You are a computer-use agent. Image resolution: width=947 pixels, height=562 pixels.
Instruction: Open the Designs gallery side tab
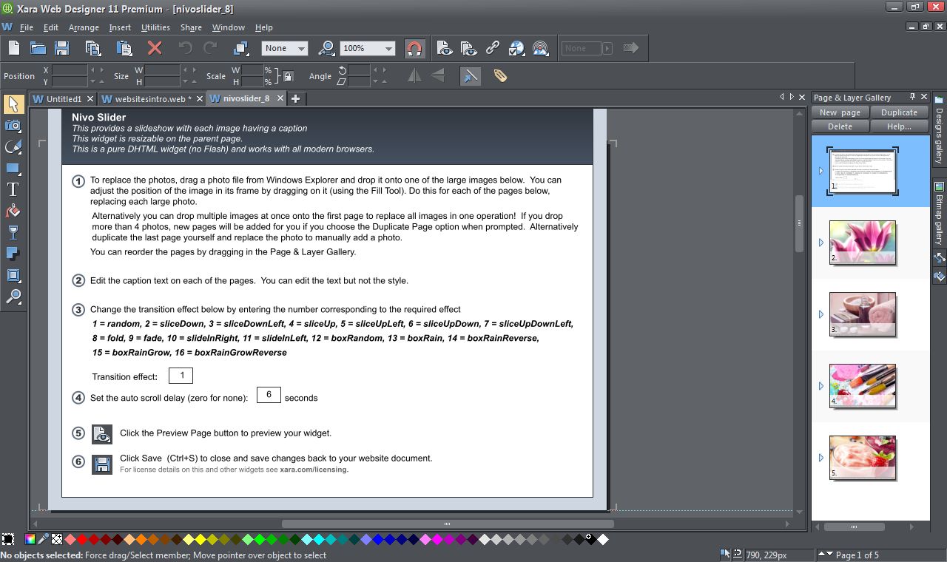coord(939,131)
